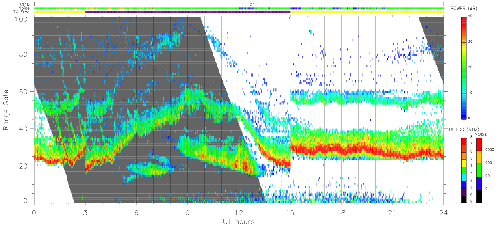Select the TX FRQ (MHz) legend title
499x230 pixels.
(x=464, y=129)
